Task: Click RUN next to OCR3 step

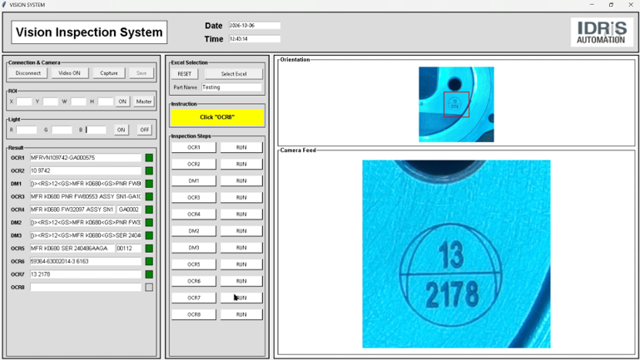Action: tap(241, 198)
